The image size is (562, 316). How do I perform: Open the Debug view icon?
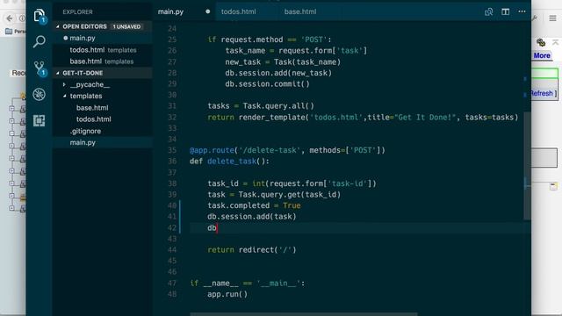pos(39,94)
